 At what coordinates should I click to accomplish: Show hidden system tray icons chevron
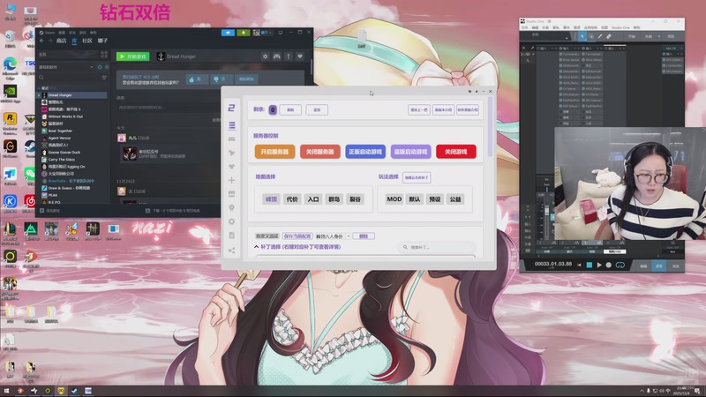click(642, 391)
